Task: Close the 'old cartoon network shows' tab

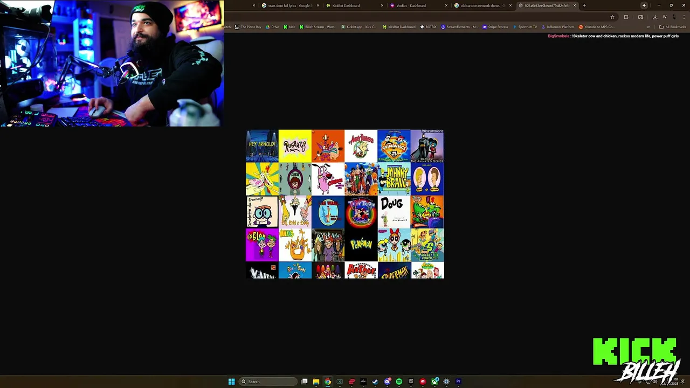Action: [x=510, y=5]
